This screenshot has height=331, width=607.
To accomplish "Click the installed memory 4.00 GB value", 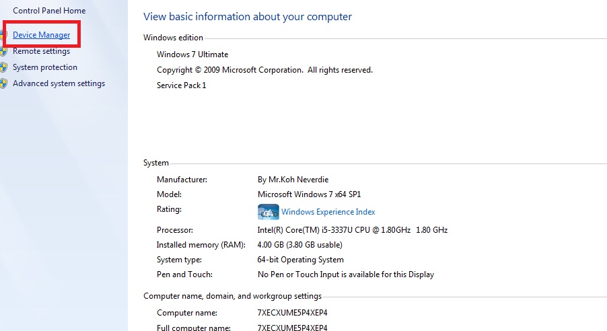I will pyautogui.click(x=299, y=245).
